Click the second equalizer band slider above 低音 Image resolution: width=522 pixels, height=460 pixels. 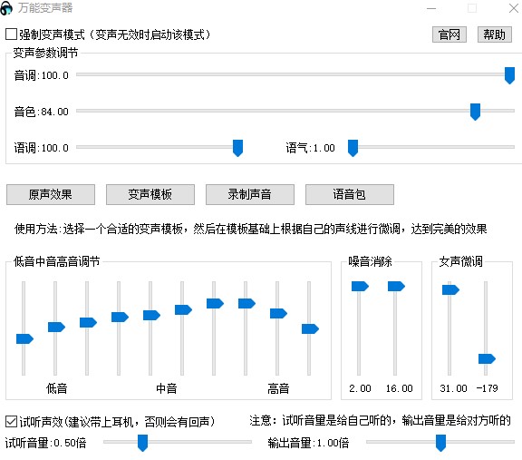[56, 327]
